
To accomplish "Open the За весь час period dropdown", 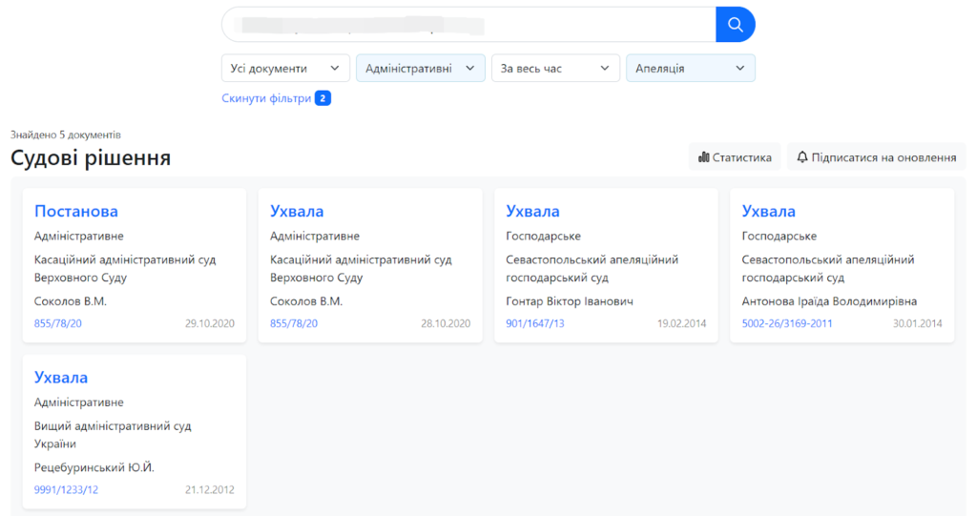I will pos(555,69).
